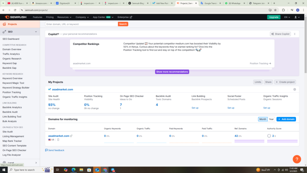Screen dimensions: 307x173
Task: Switch monitoring period to Year
Action: click(x=271, y=119)
